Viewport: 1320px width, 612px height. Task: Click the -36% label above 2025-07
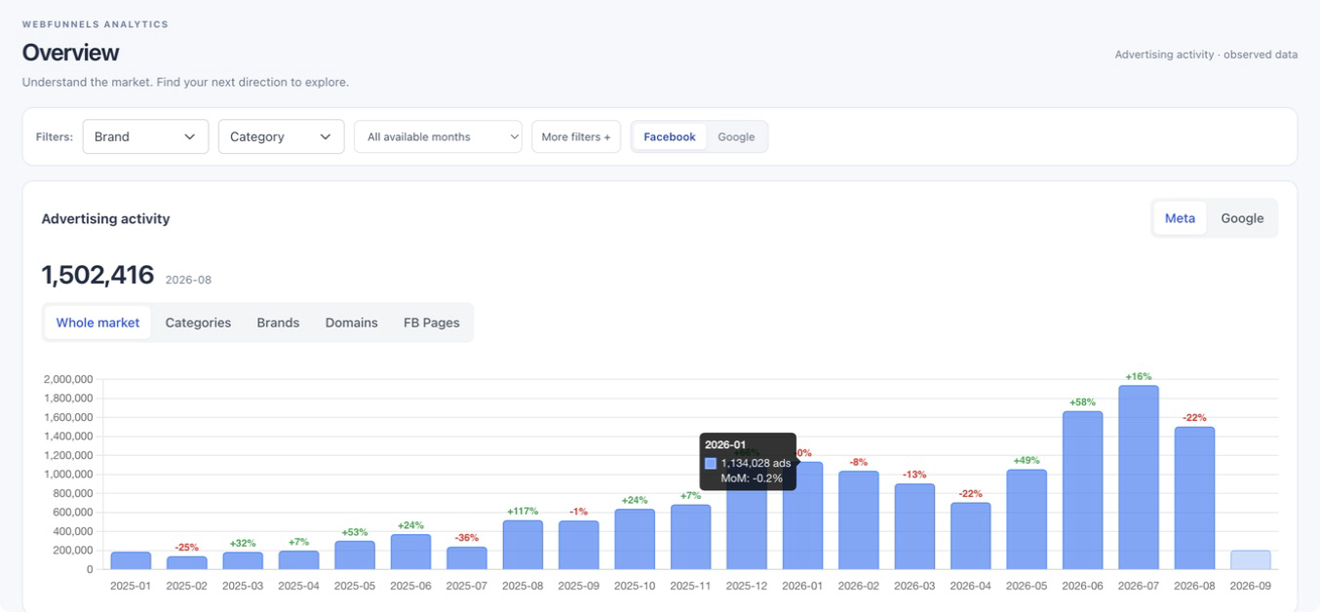coord(467,538)
